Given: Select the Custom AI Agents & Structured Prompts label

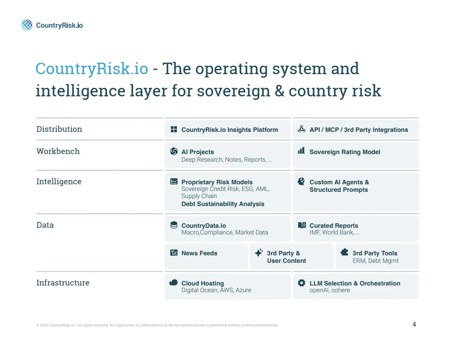Looking at the screenshot, I should pyautogui.click(x=339, y=186).
